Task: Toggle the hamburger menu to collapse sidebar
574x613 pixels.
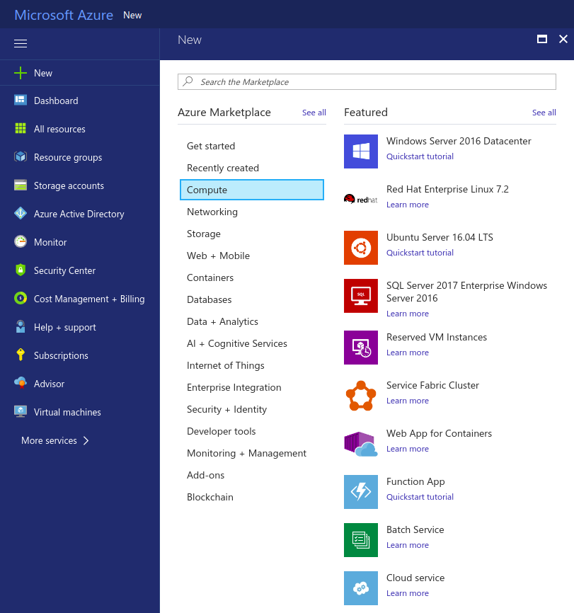Action: pos(21,44)
